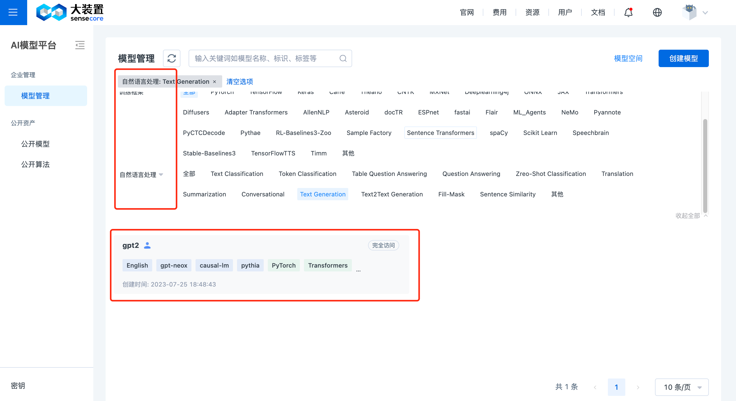Viewport: 736px width, 401px height.
Task: Show more gpt2 tags via ellipsis
Action: click(x=358, y=270)
